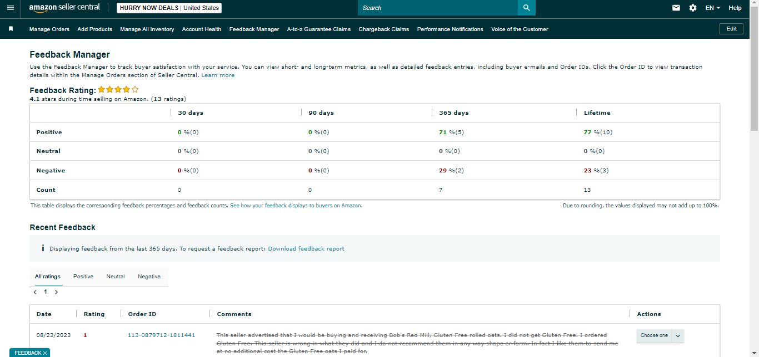Click the Order ID column header

point(142,314)
